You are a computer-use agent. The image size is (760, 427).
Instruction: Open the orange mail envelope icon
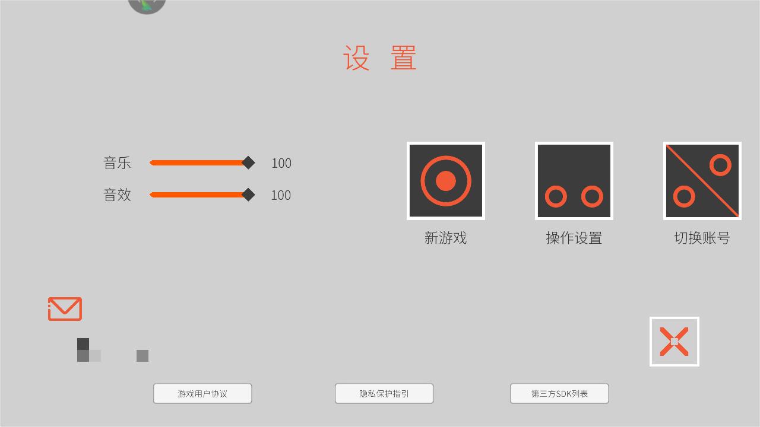coord(65,309)
